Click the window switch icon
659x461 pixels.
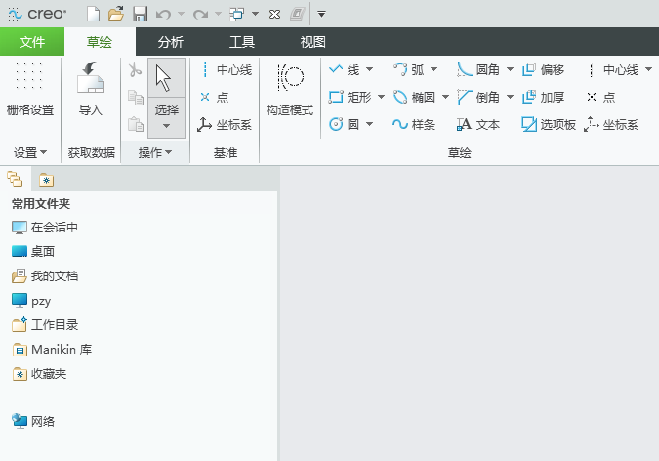click(237, 14)
